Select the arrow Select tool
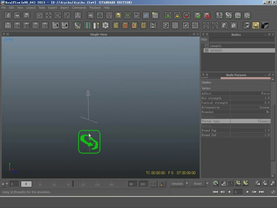 (39, 15)
